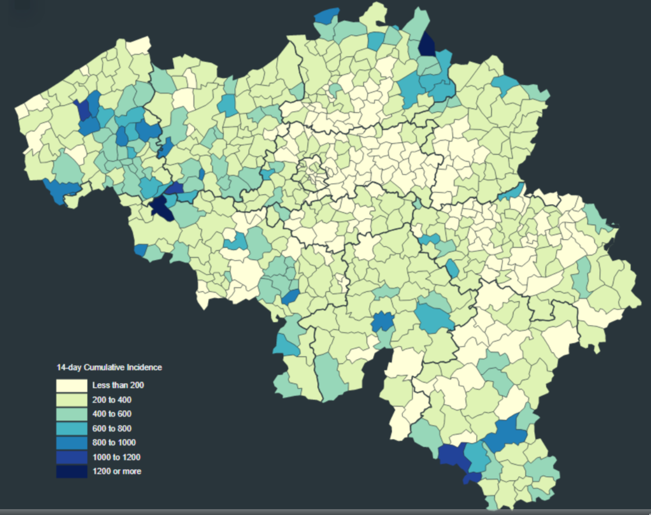Click the '800 to 1000' blue legend swatch
The image size is (651, 515).
pos(71,442)
